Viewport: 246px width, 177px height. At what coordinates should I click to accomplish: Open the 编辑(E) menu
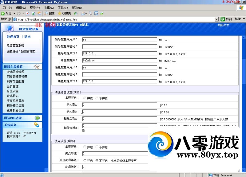click(x=21, y=8)
